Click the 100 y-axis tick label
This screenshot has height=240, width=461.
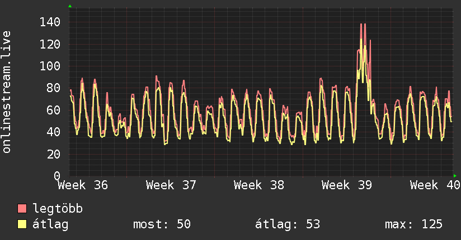point(50,66)
